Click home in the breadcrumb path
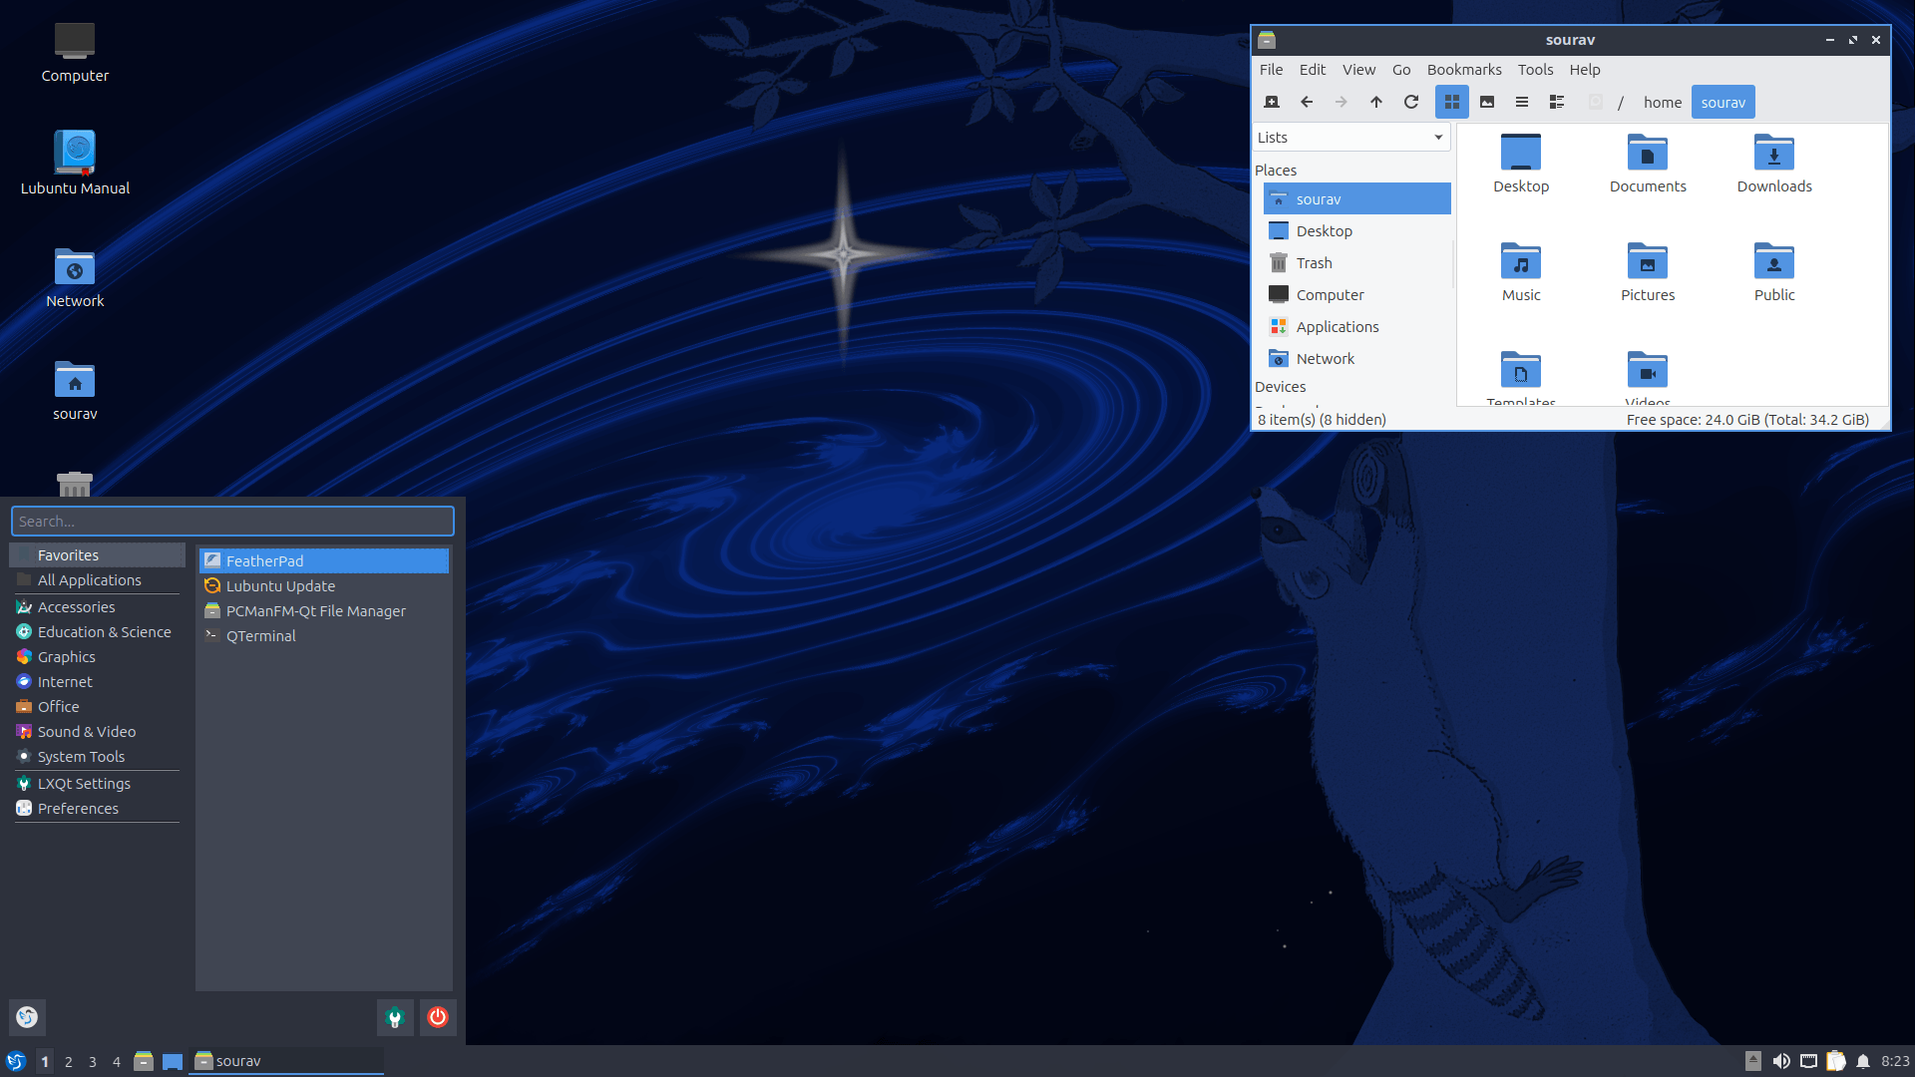The height and width of the screenshot is (1077, 1915). click(x=1662, y=102)
